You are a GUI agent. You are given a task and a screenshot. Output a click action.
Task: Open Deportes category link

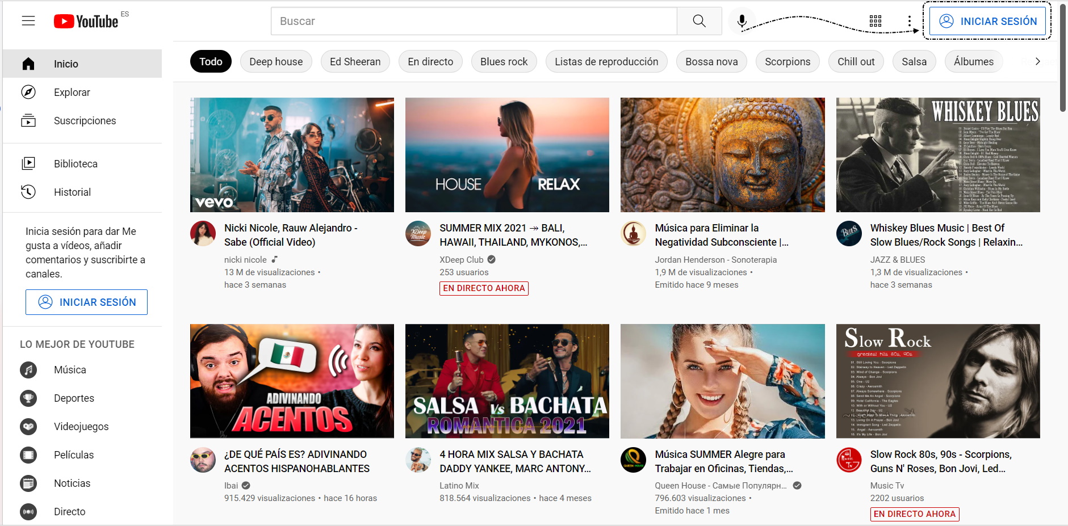pyautogui.click(x=82, y=398)
